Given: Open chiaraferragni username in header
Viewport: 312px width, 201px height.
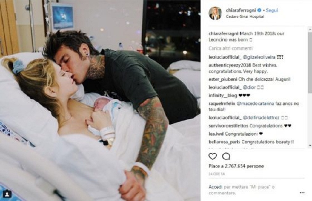Looking at the screenshot, I should [241, 10].
